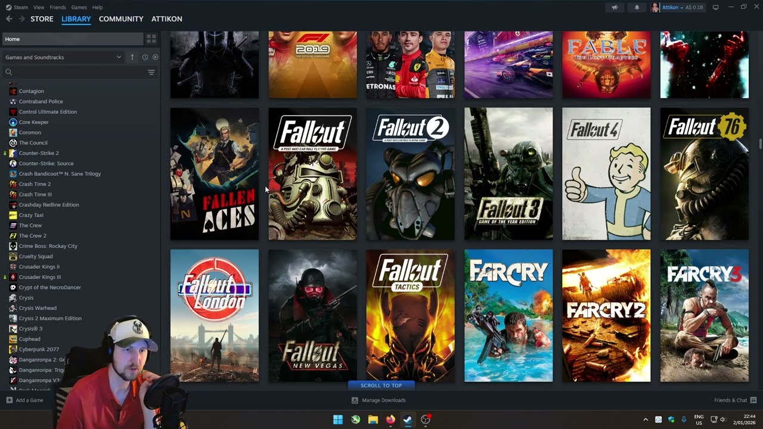Select the LIBRARY tab
Viewport: 763px width, 429px height.
[x=76, y=19]
